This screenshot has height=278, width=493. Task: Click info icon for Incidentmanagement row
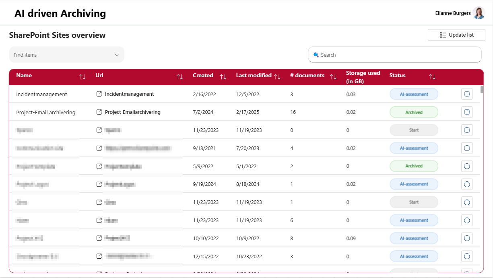pyautogui.click(x=467, y=94)
